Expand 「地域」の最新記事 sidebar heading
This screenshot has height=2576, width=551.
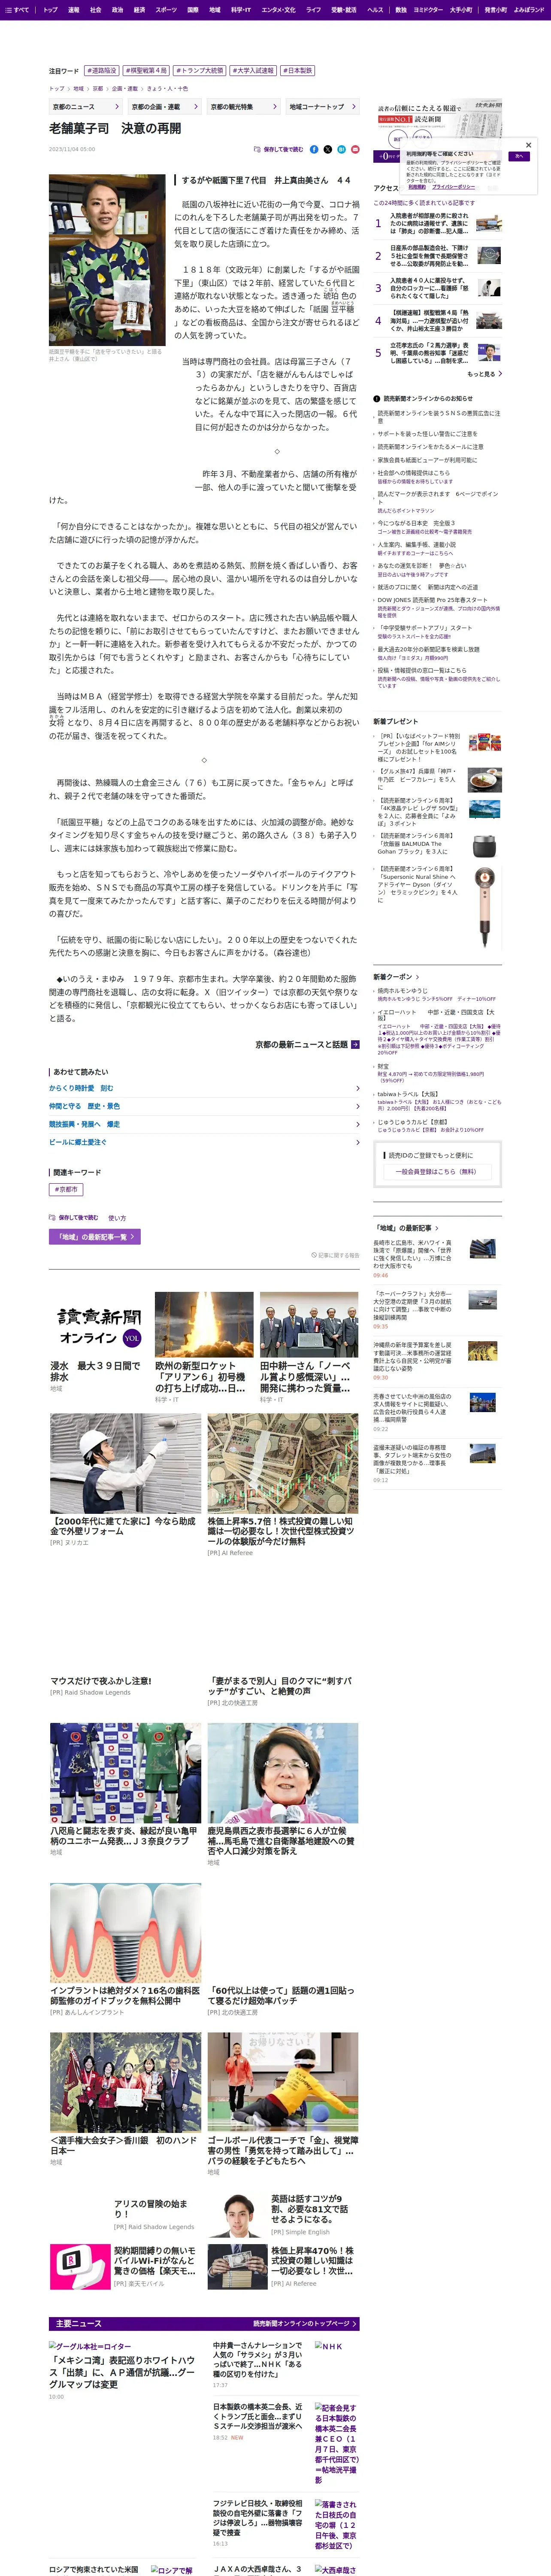click(x=407, y=1227)
